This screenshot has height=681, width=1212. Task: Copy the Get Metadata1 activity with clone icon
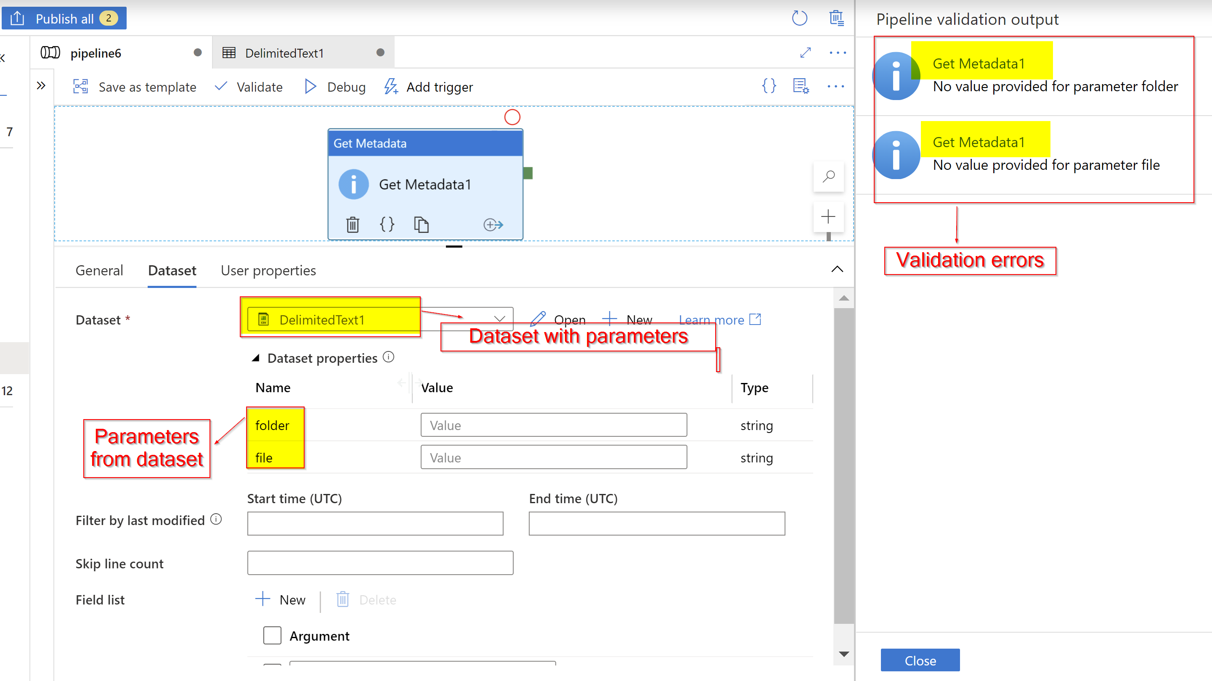pos(421,224)
